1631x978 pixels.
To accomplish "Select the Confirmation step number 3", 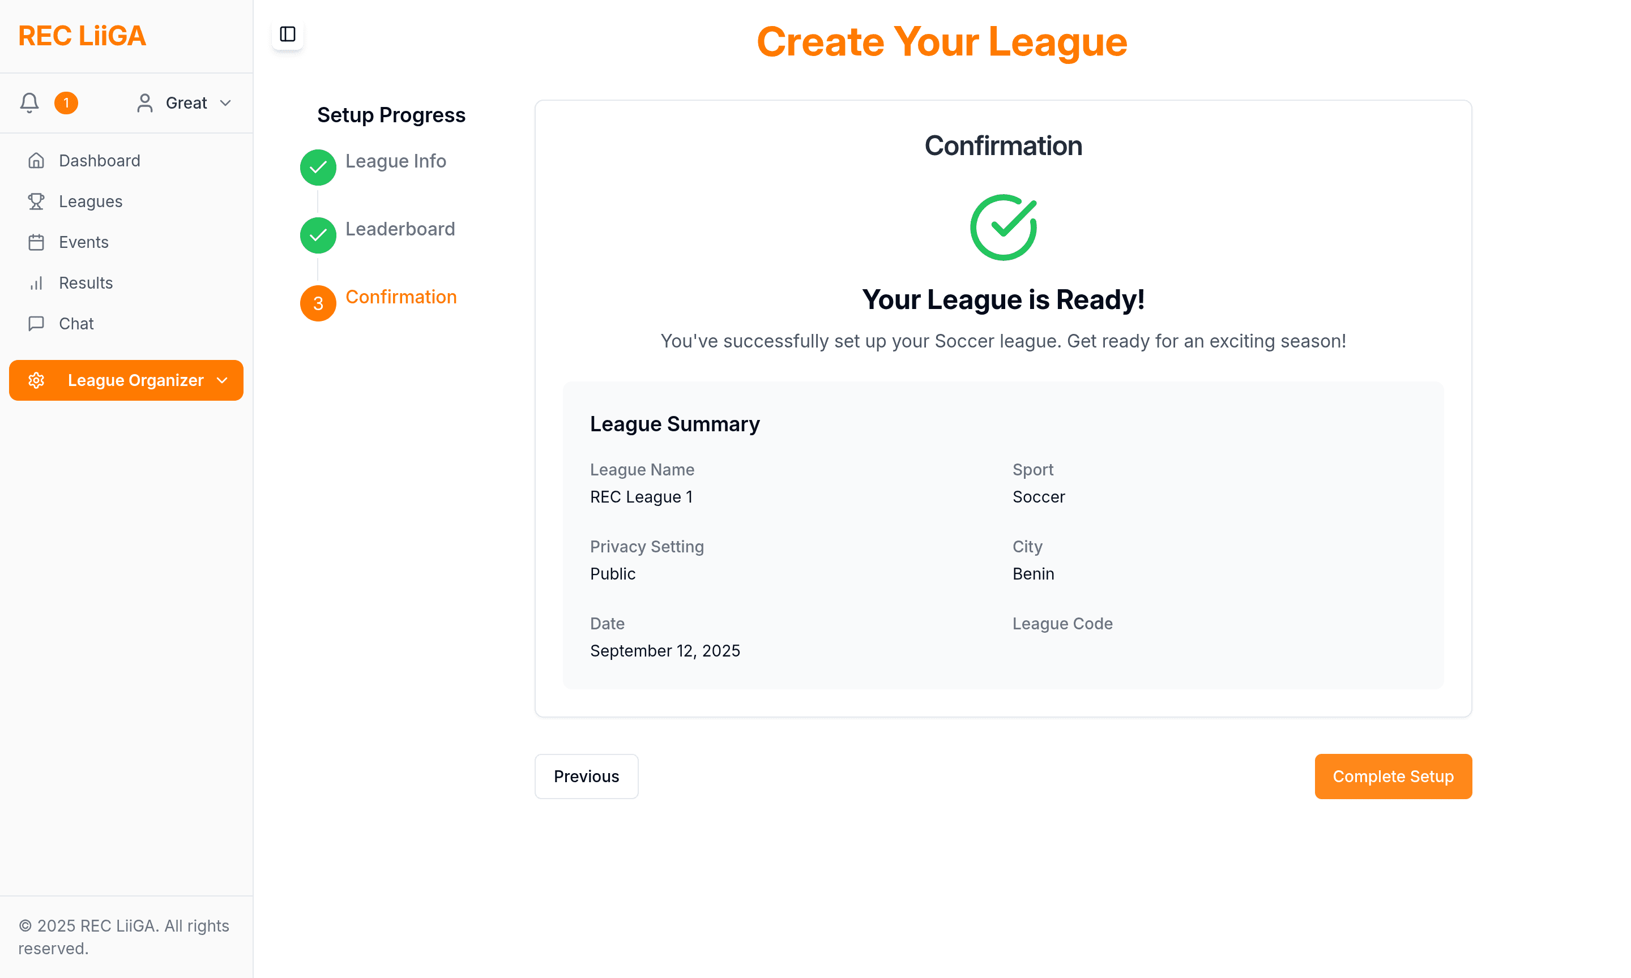I will tap(318, 303).
